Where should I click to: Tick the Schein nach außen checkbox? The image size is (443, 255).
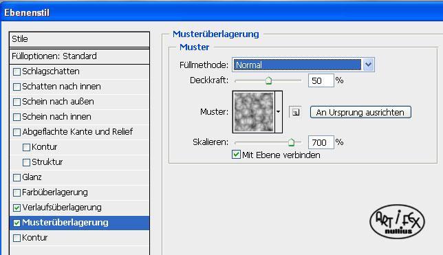(17, 102)
